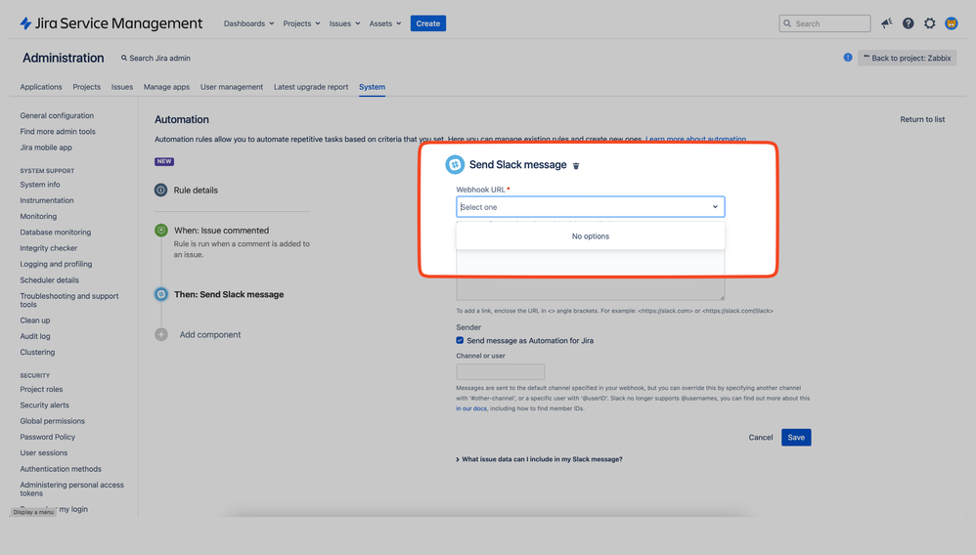Click the message text area below Webhook URL
This screenshot has width=976, height=555.
tap(590, 277)
